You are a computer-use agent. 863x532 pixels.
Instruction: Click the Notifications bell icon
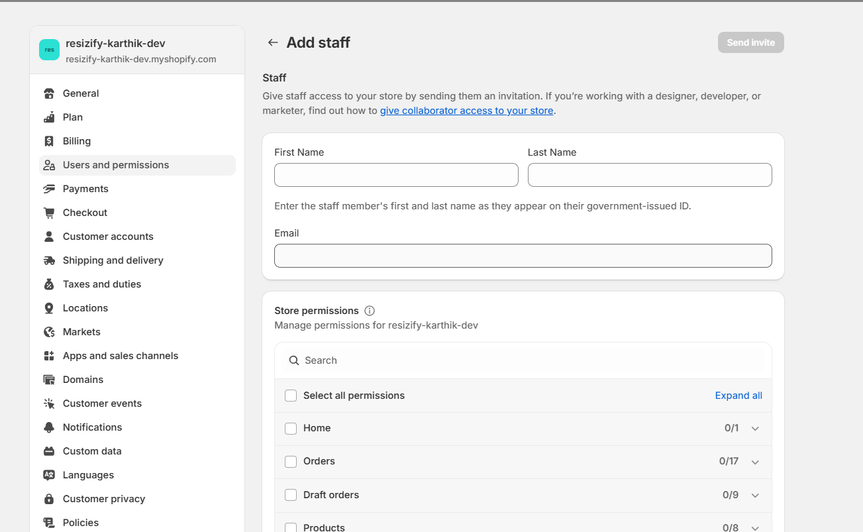tap(49, 427)
